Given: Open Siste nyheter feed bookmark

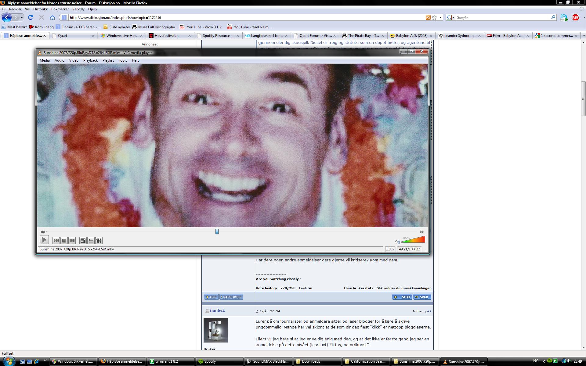Looking at the screenshot, I should (117, 27).
